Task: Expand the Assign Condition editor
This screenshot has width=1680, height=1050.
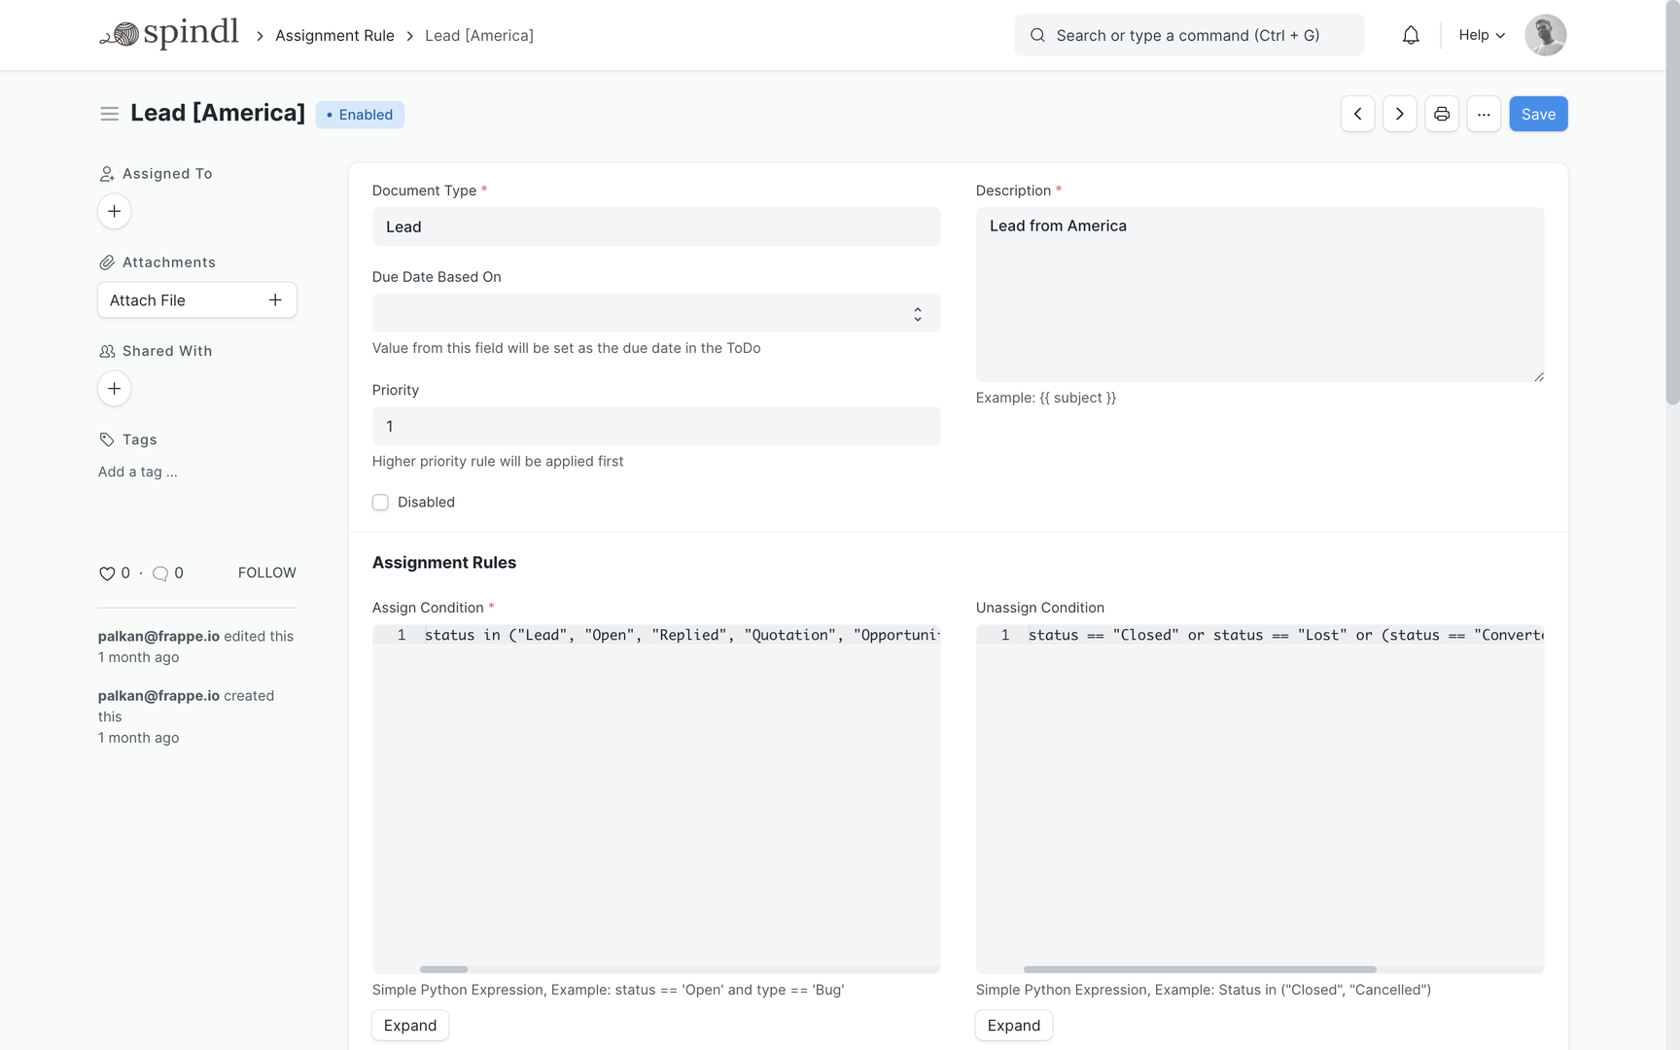Action: pos(409,1026)
